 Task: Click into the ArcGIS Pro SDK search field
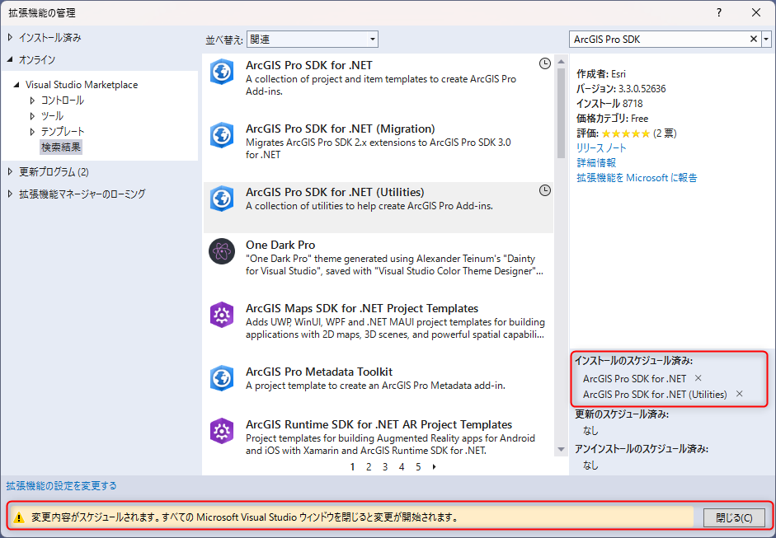click(658, 39)
